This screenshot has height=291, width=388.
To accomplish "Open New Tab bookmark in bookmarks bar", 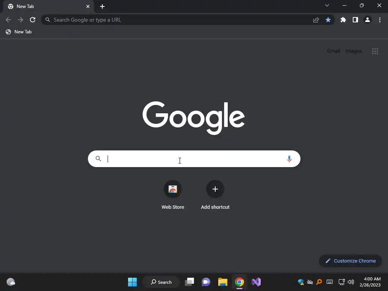I will click(x=19, y=32).
